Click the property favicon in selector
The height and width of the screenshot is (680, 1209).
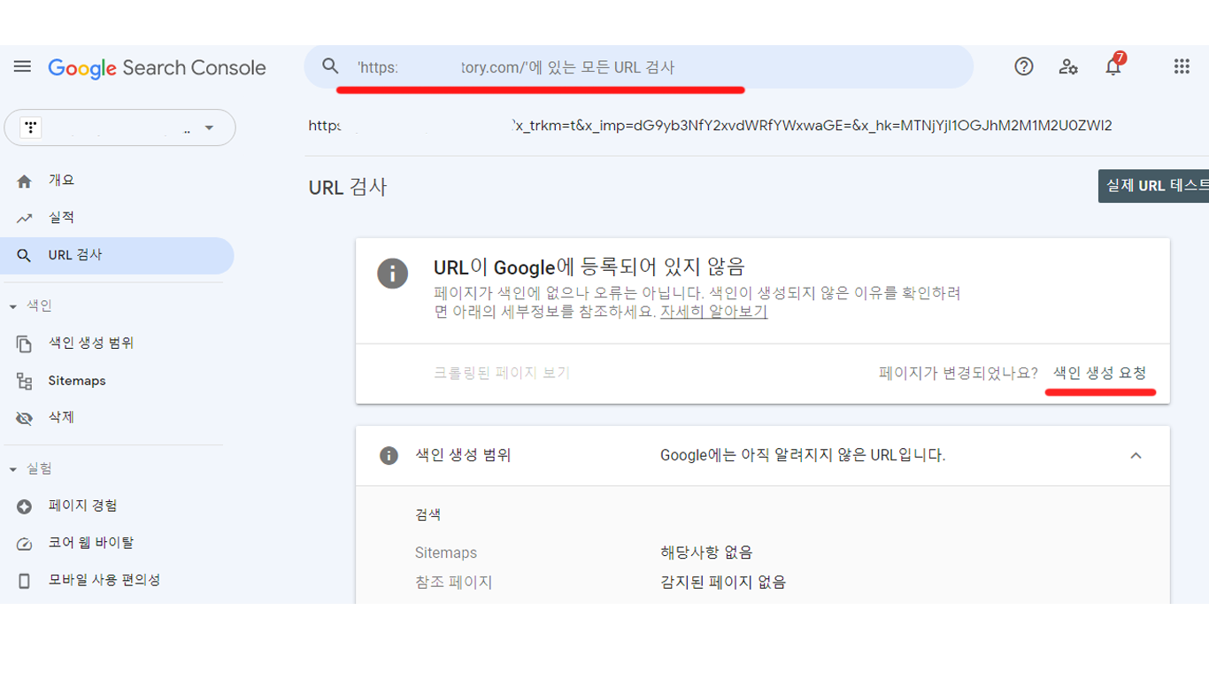coord(31,128)
